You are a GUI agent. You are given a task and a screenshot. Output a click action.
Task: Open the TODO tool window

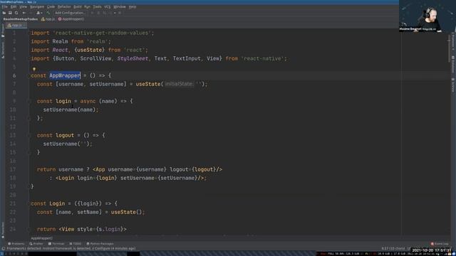click(75, 244)
